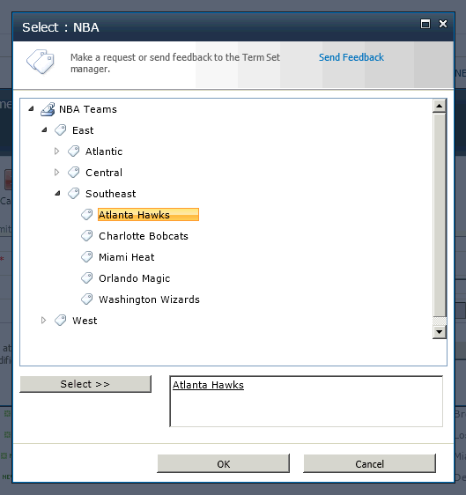Click the NBA Teams term set icon
This screenshot has height=495, width=466.
[x=48, y=109]
